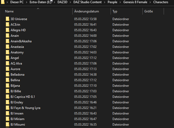Viewport: 174px width, 128px height.
Task: Select the AQ Alva folder name
Action: [16, 63]
